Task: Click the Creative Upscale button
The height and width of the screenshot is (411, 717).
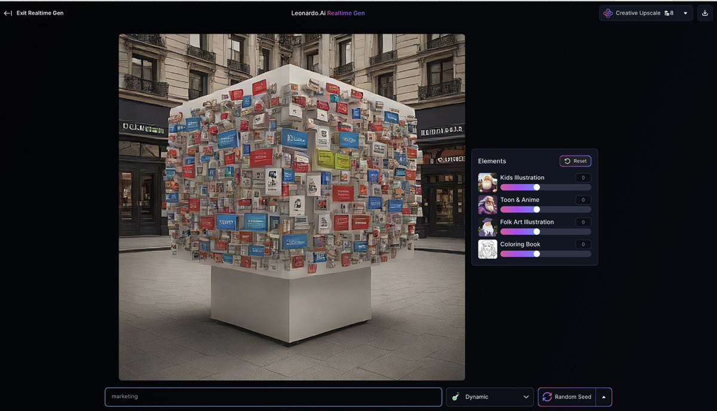Action: click(639, 13)
